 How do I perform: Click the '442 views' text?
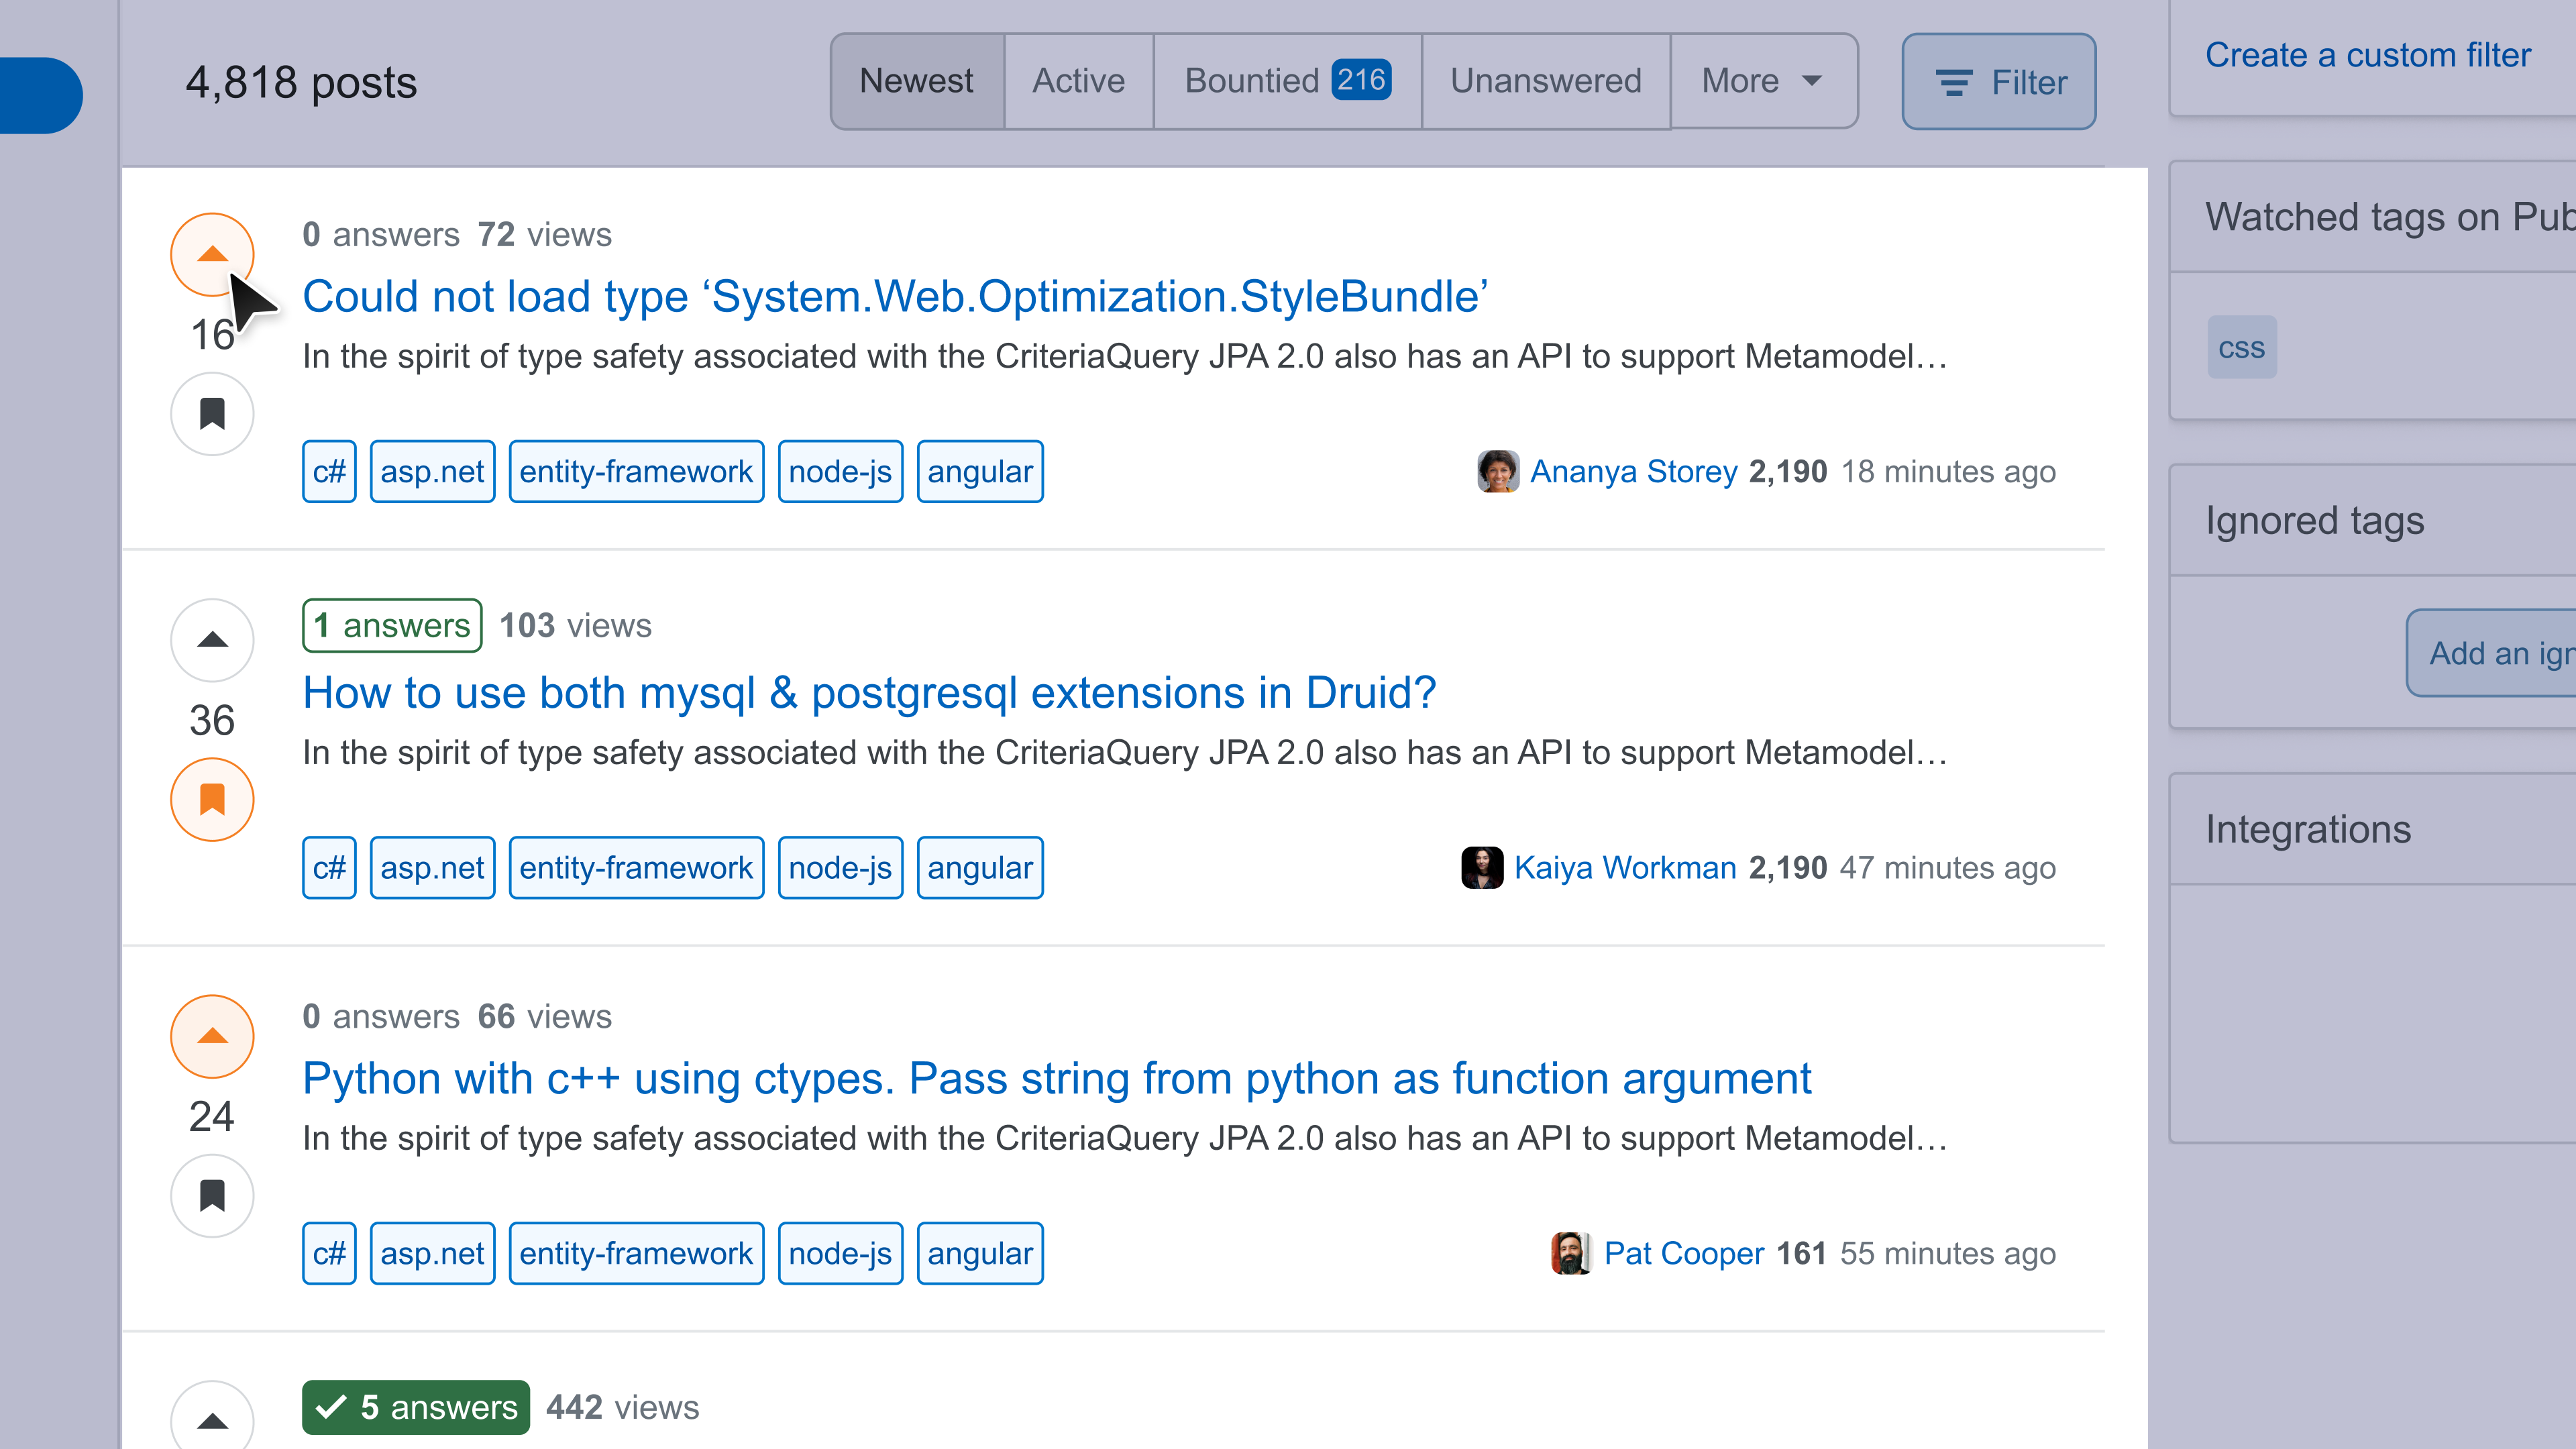pos(622,1407)
